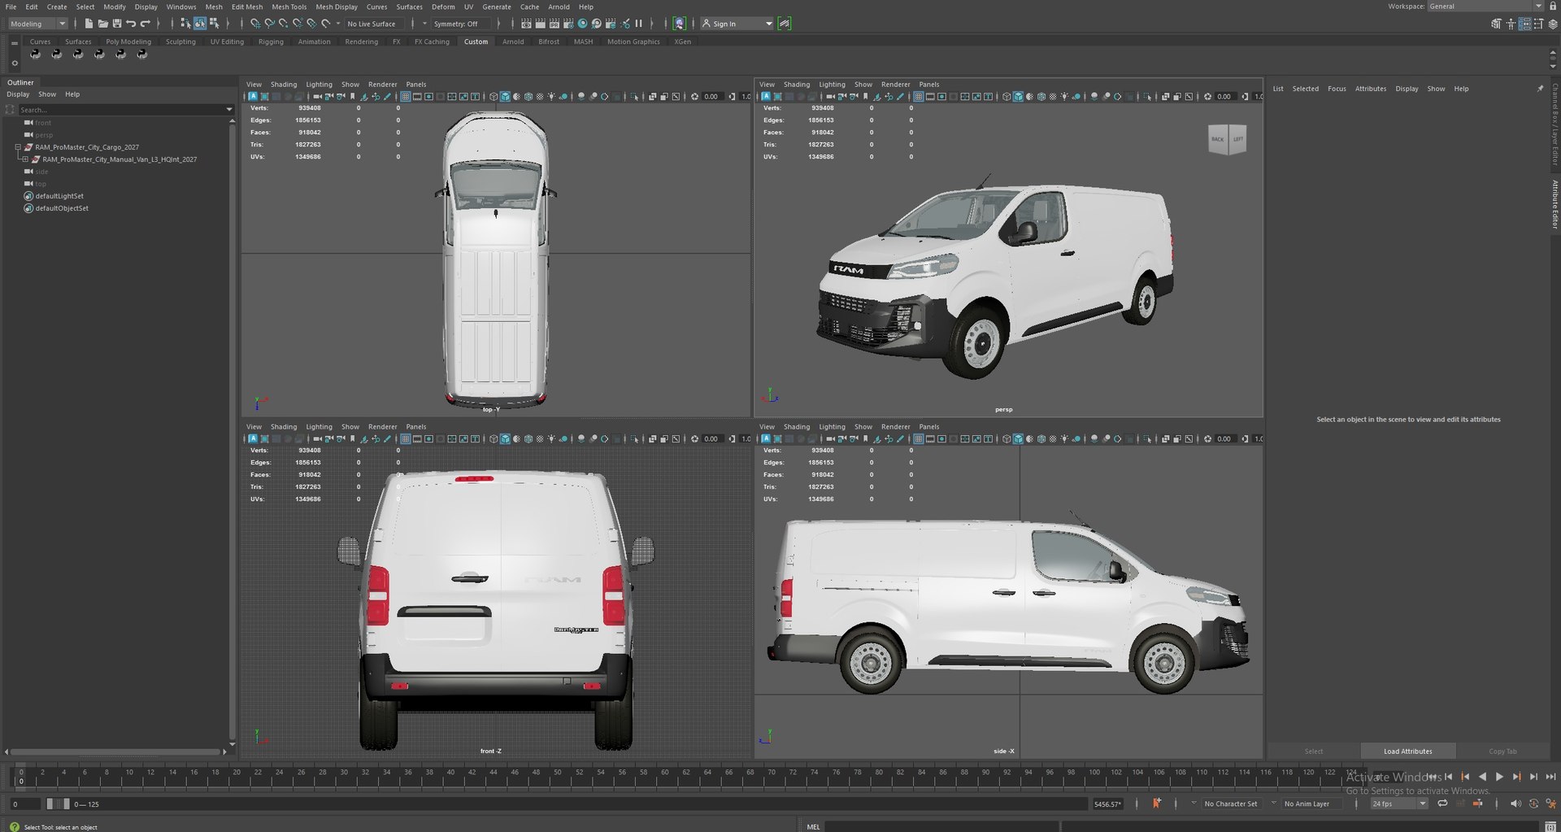Open animation preferences running figure icon
This screenshot has height=832, width=1561.
click(1550, 804)
